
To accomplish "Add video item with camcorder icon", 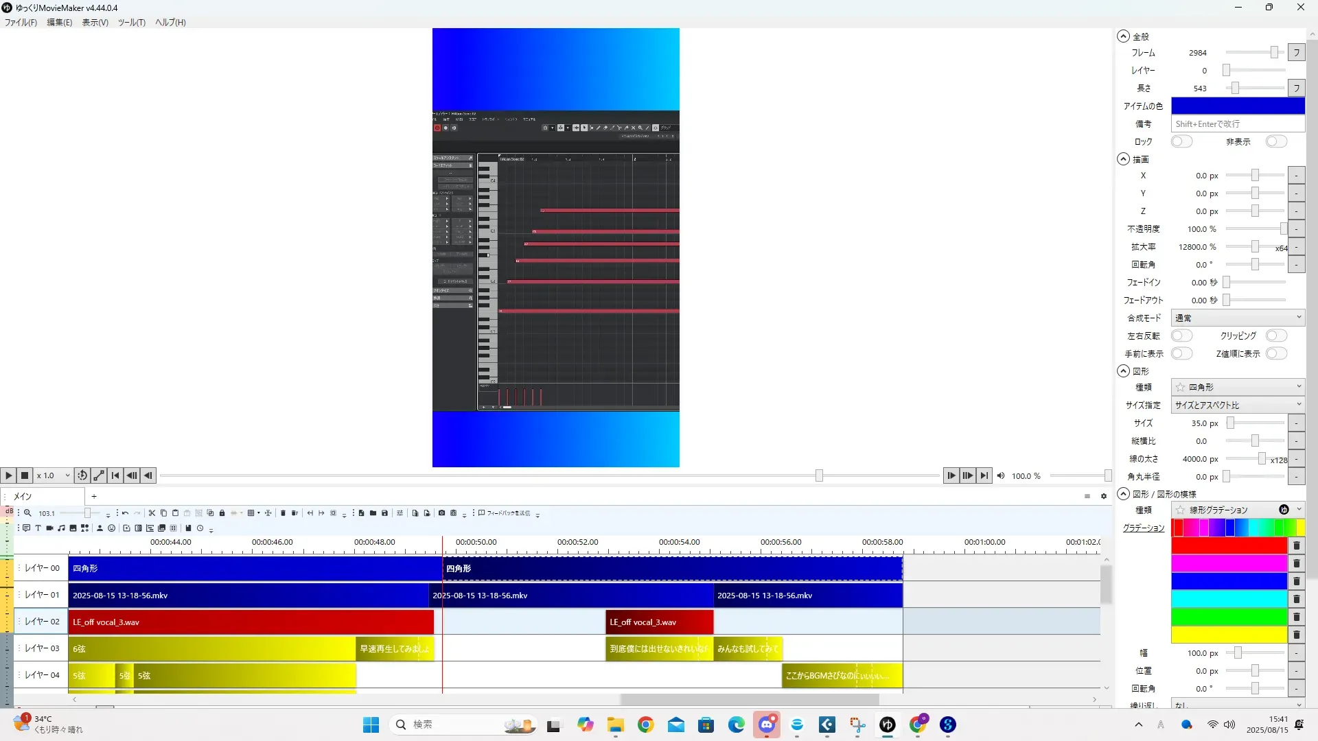I will [x=49, y=528].
